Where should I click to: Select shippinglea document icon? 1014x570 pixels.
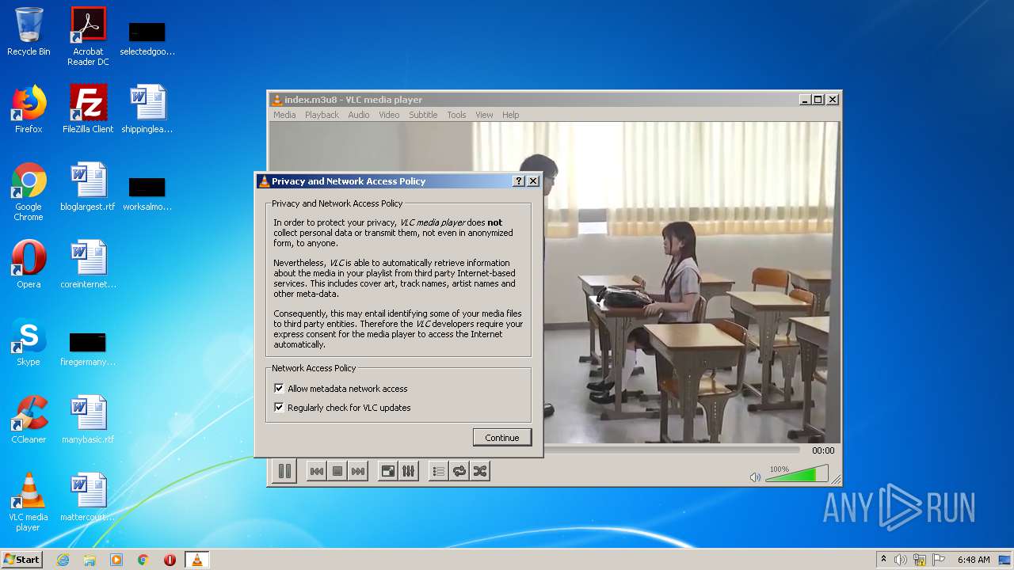[x=147, y=109]
